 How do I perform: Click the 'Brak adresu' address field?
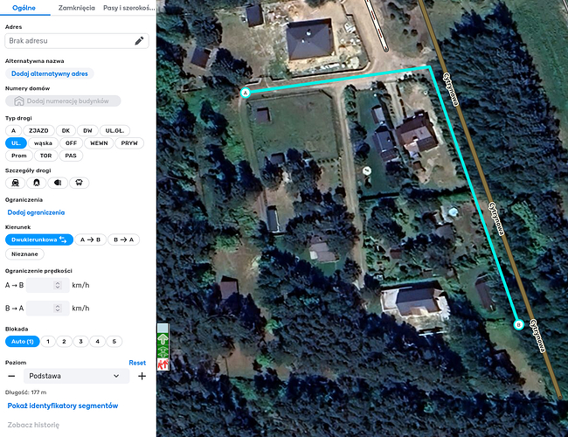click(77, 41)
